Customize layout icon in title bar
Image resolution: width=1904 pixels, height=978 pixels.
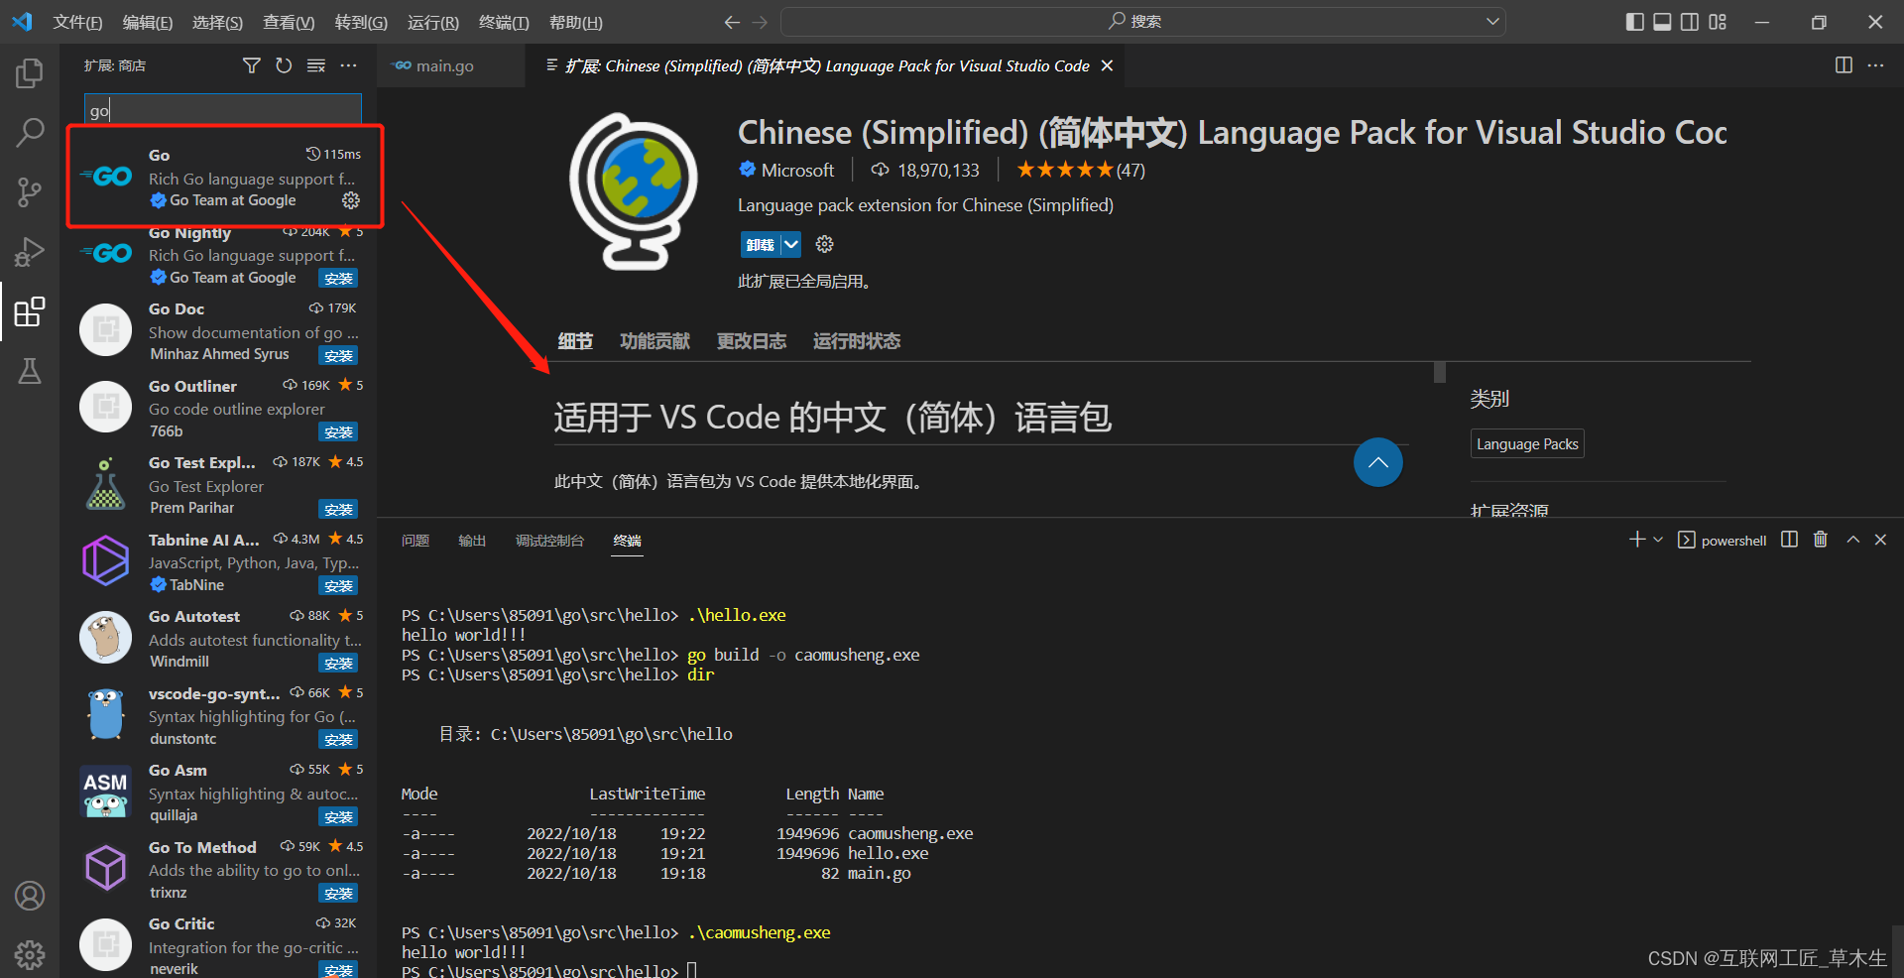click(1718, 22)
